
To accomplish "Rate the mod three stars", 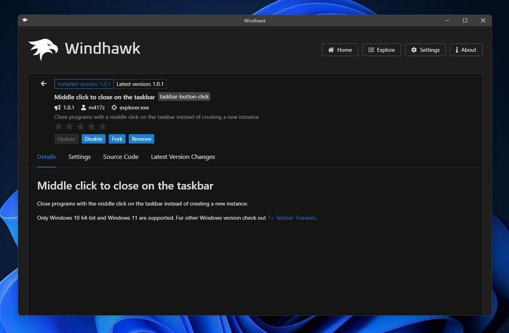I will tap(80, 126).
